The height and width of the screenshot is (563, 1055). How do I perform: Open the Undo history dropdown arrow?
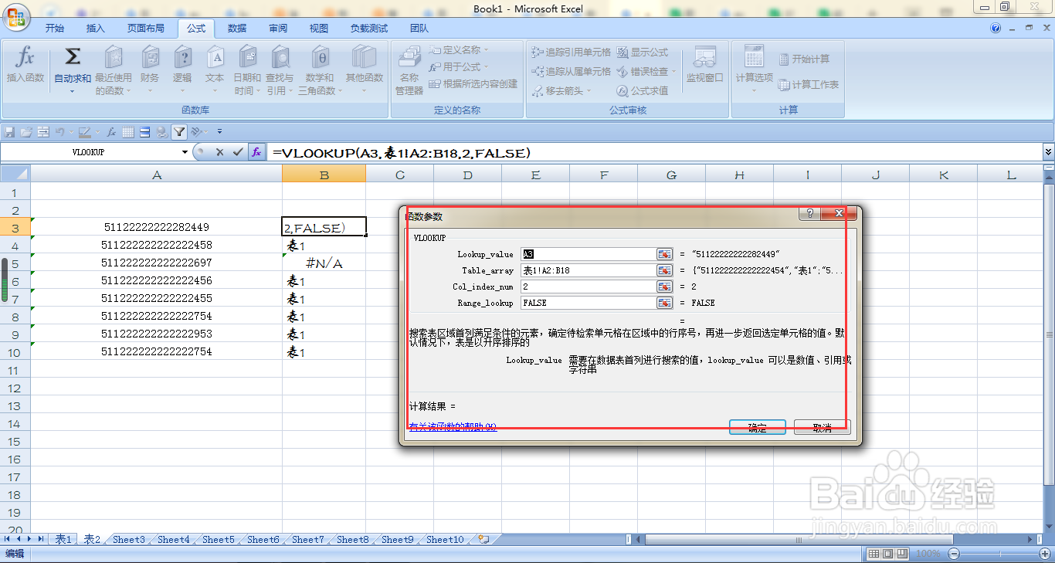[71, 132]
